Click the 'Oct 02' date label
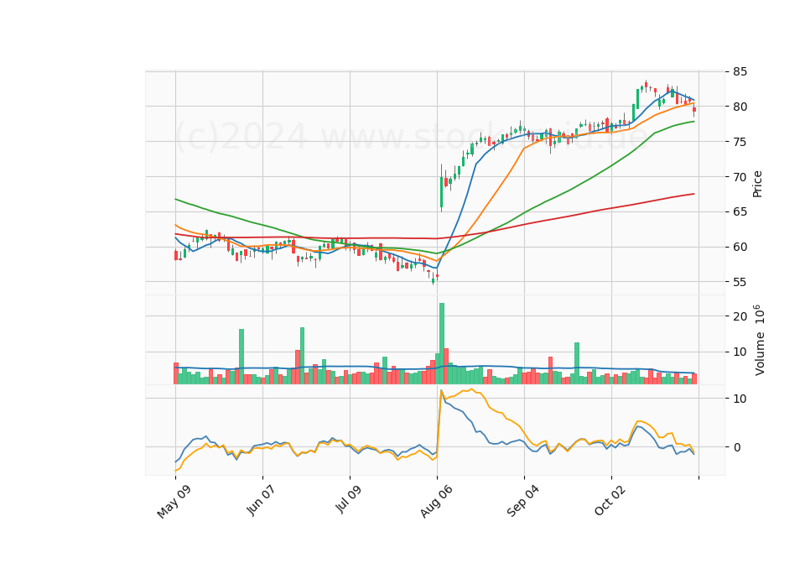The image size is (805, 579). 610,500
